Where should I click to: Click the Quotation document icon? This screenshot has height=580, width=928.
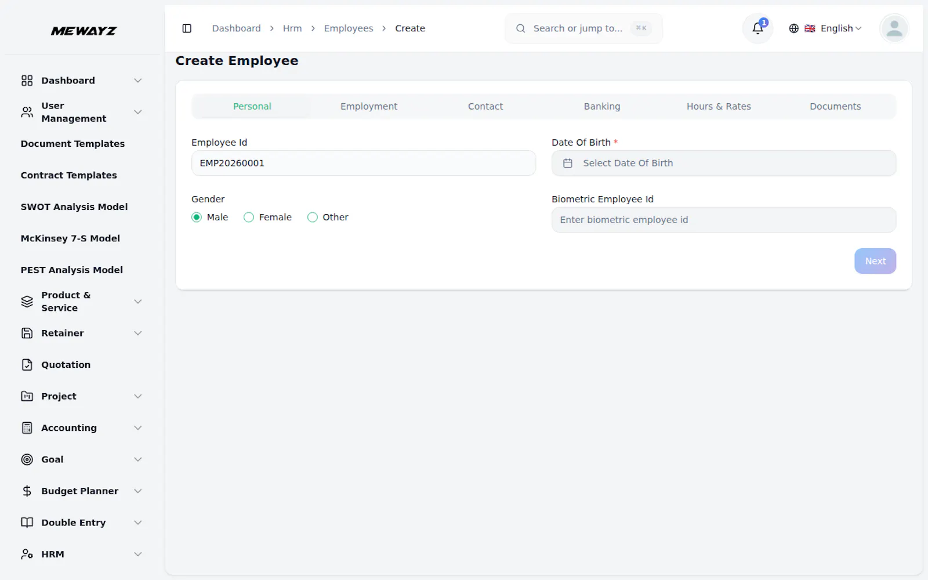click(27, 365)
